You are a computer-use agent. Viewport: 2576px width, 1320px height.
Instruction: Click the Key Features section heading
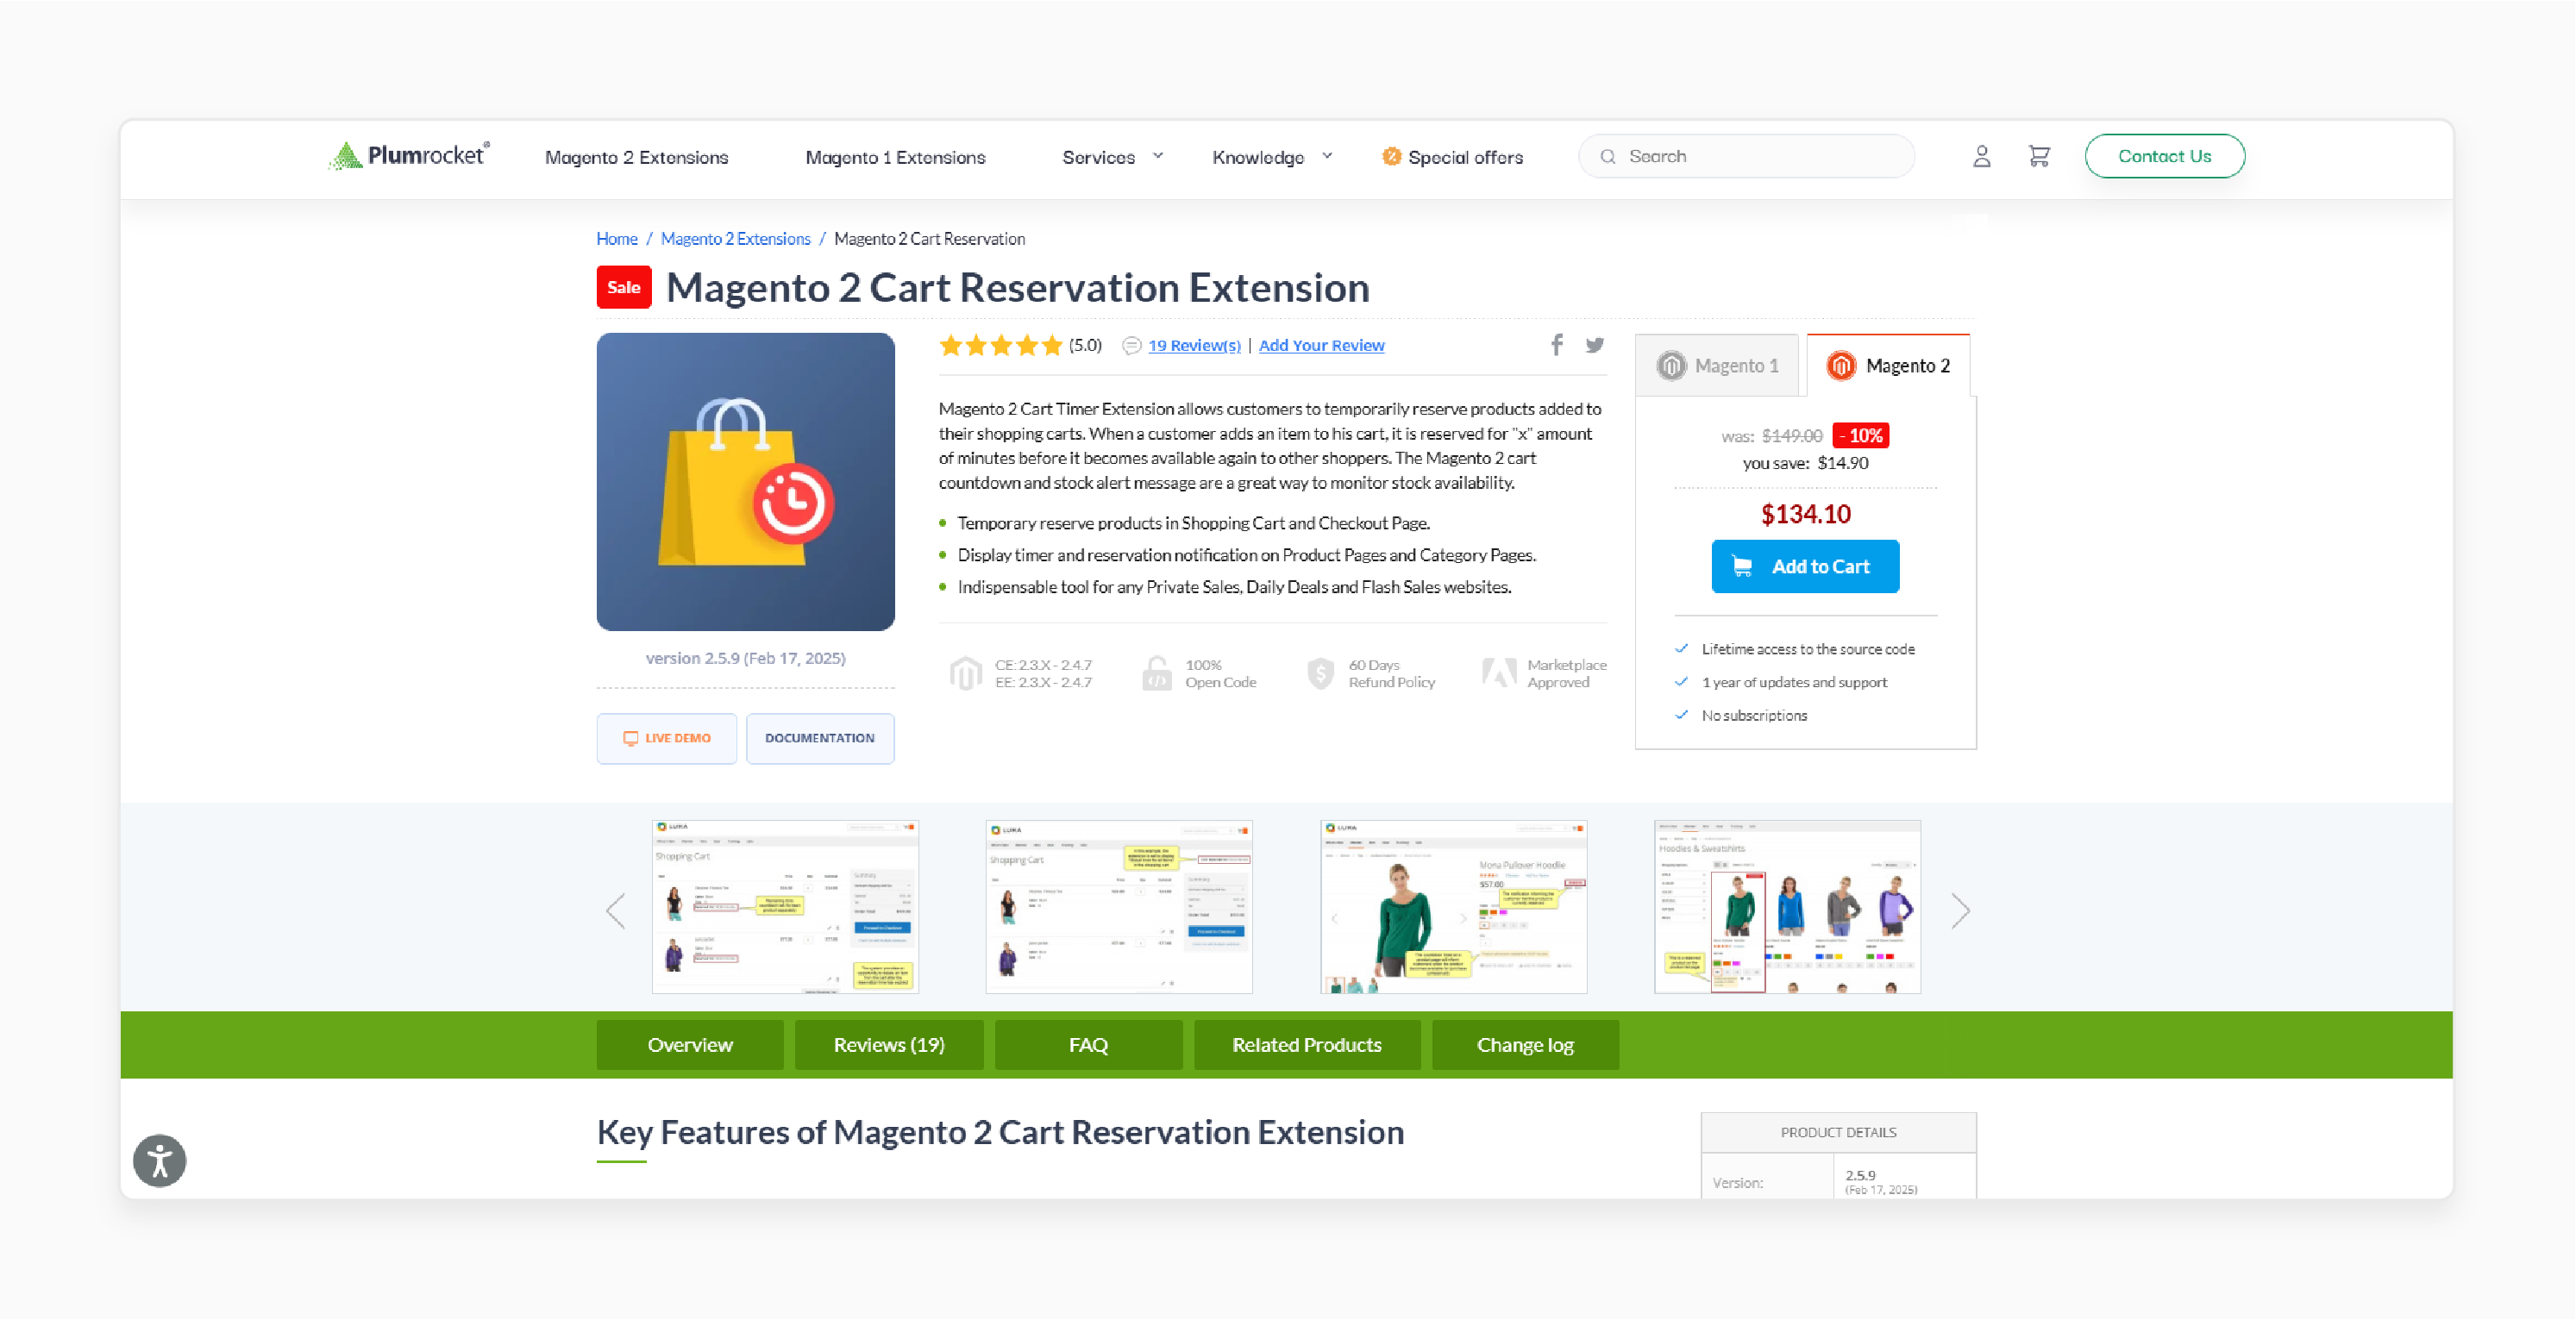click(1000, 1133)
